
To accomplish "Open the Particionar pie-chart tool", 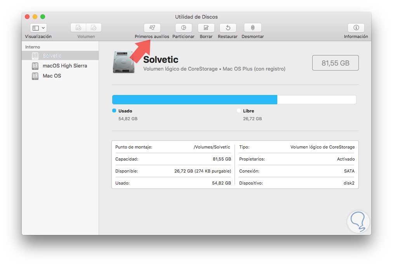I will 183,28.
